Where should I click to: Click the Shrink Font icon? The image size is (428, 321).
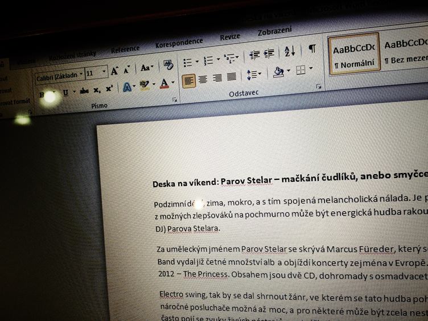pyautogui.click(x=126, y=70)
